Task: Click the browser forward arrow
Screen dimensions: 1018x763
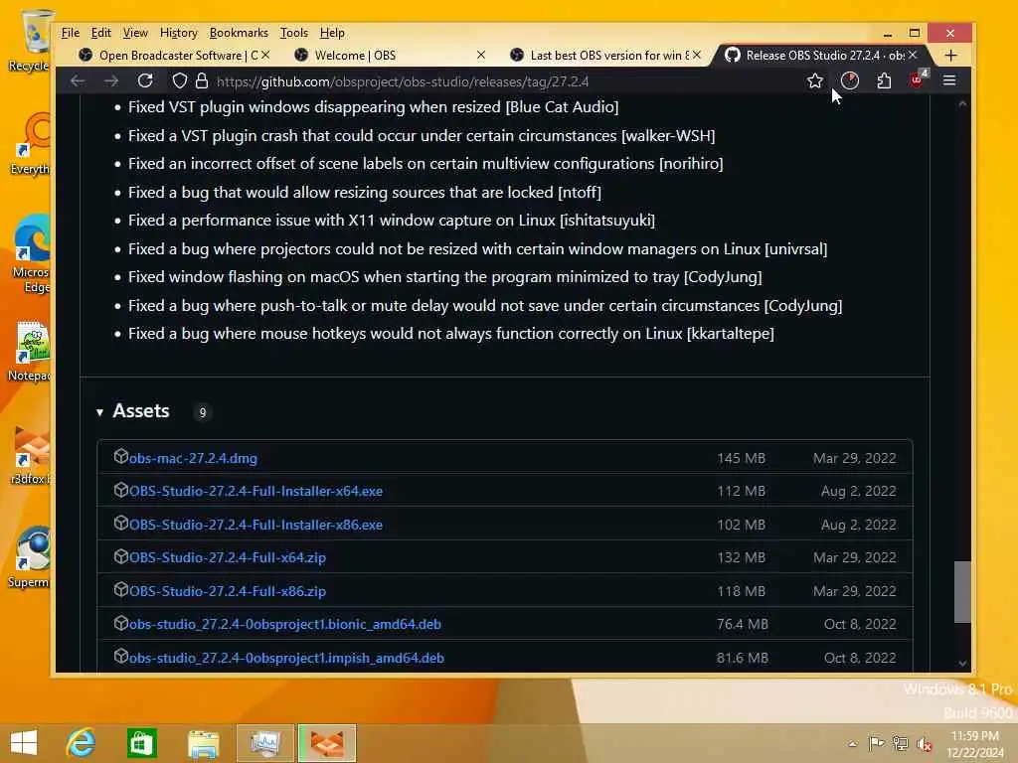Action: [x=111, y=81]
